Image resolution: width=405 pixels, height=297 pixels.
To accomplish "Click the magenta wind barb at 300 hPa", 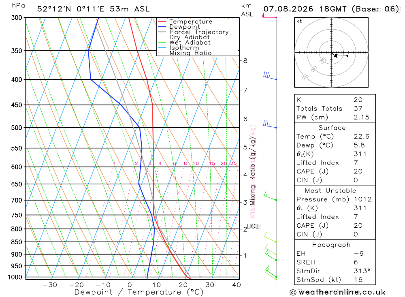I will [x=269, y=16].
